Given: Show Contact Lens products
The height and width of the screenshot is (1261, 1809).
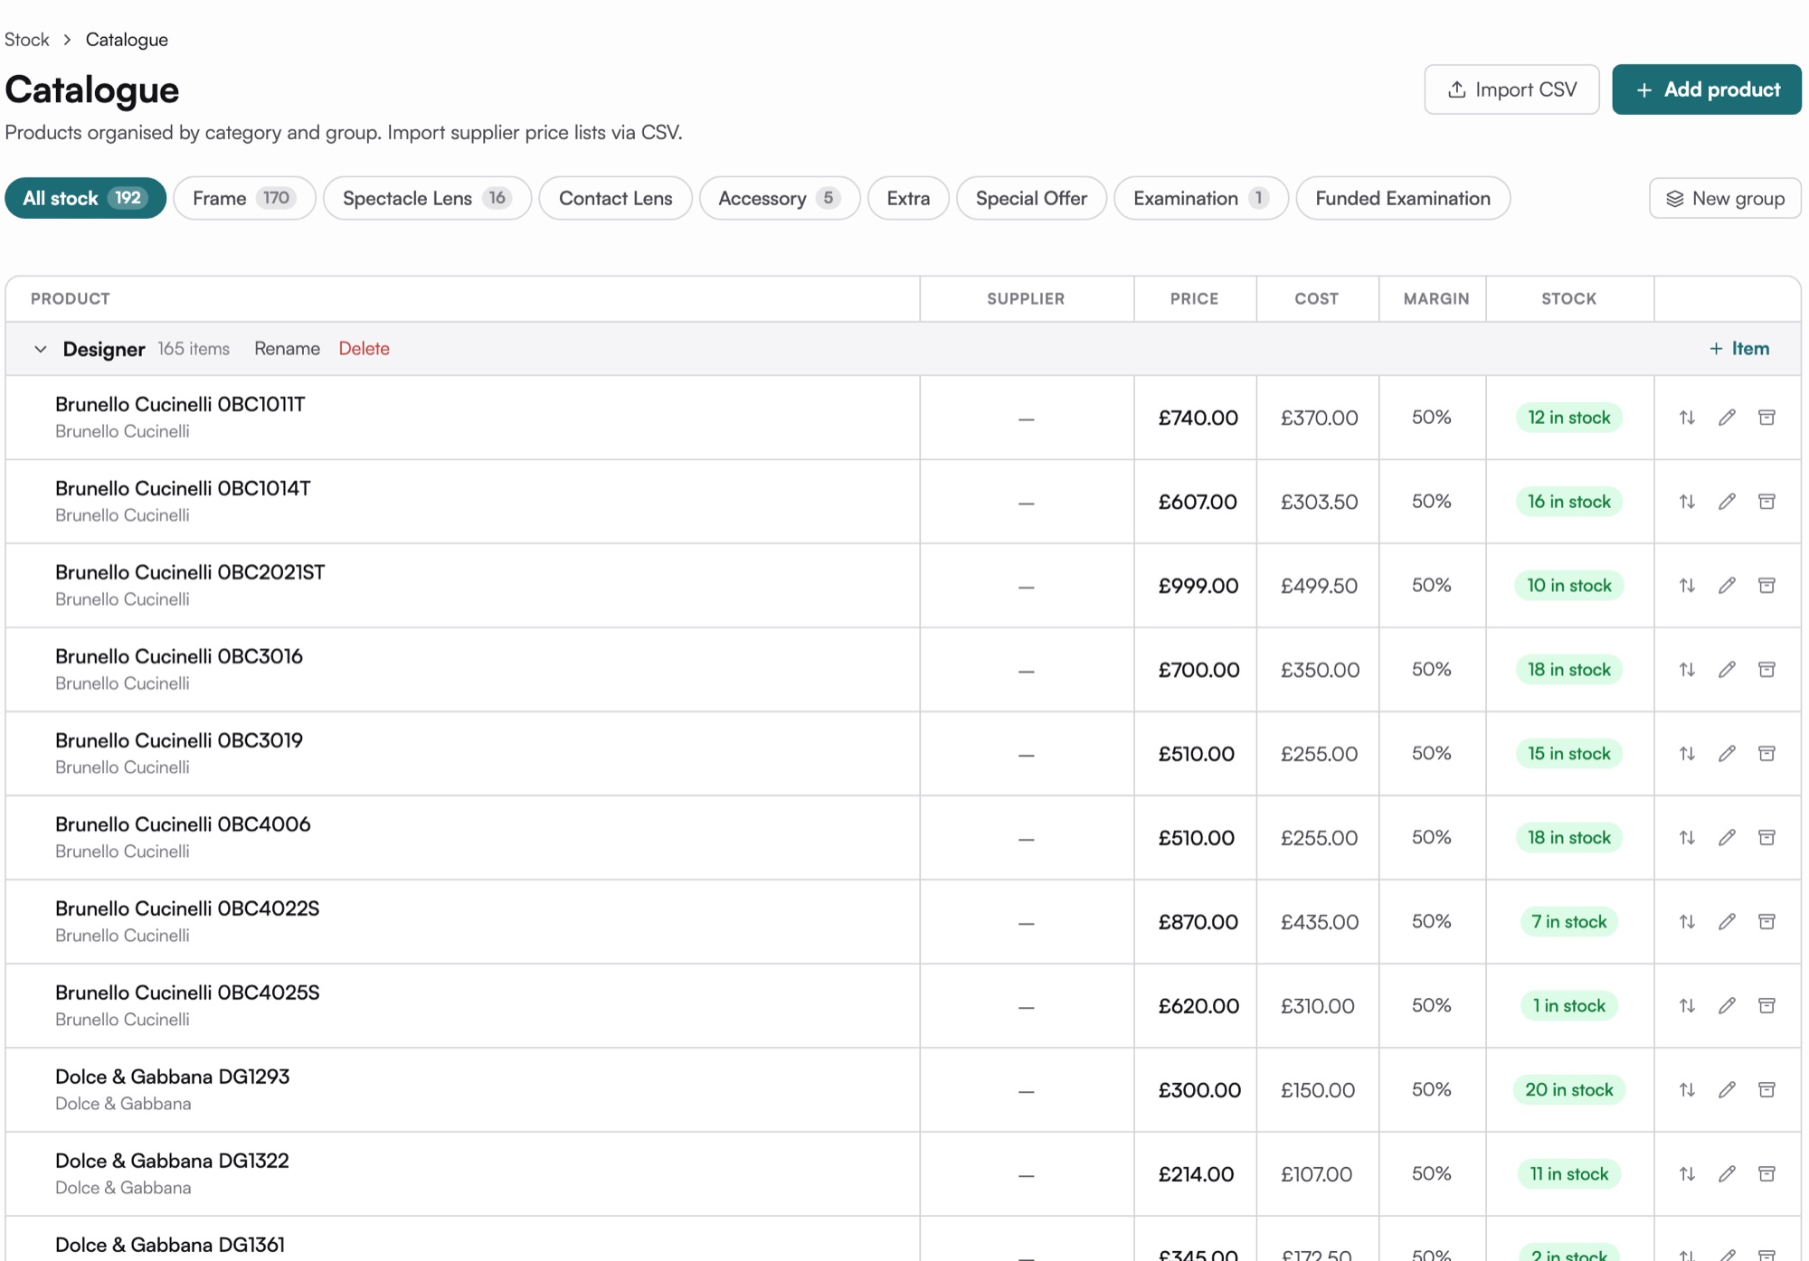Looking at the screenshot, I should click(615, 198).
